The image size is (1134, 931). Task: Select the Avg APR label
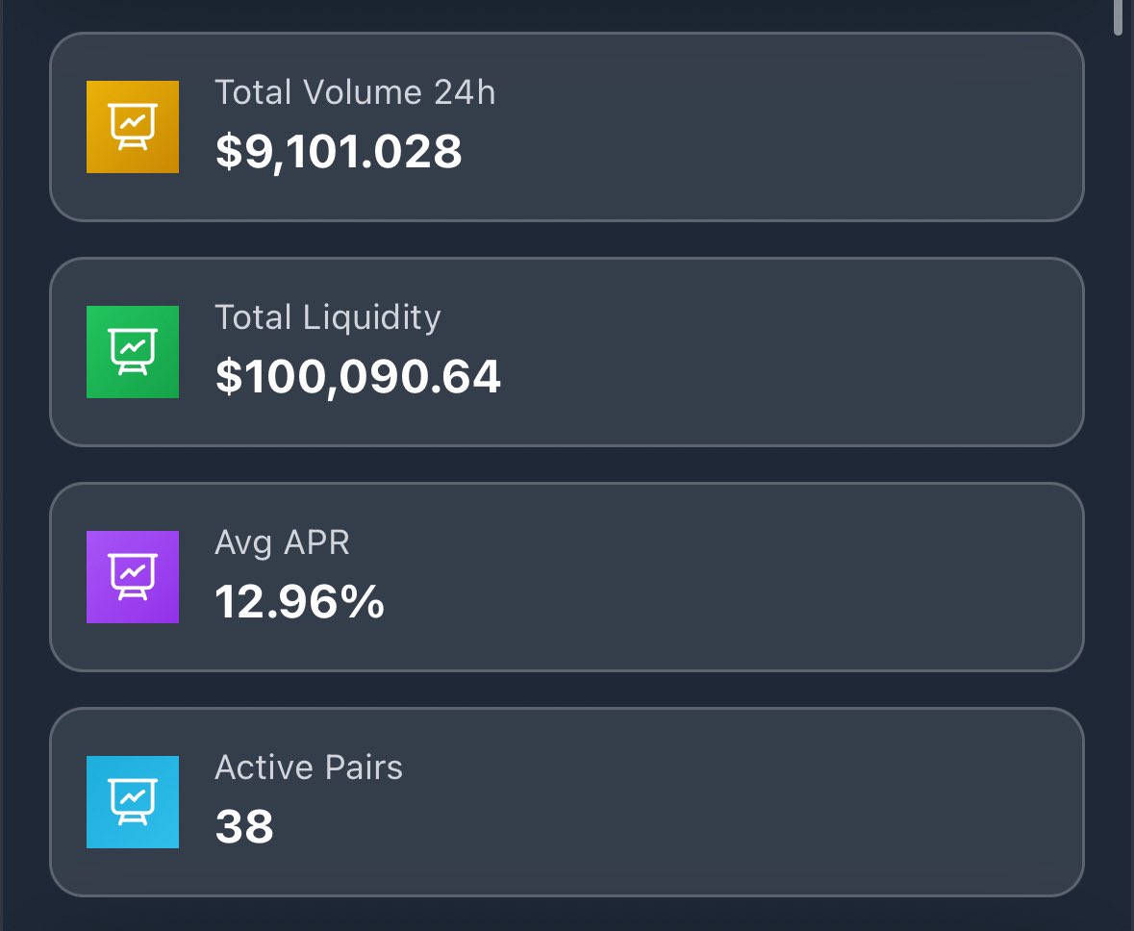tap(282, 543)
